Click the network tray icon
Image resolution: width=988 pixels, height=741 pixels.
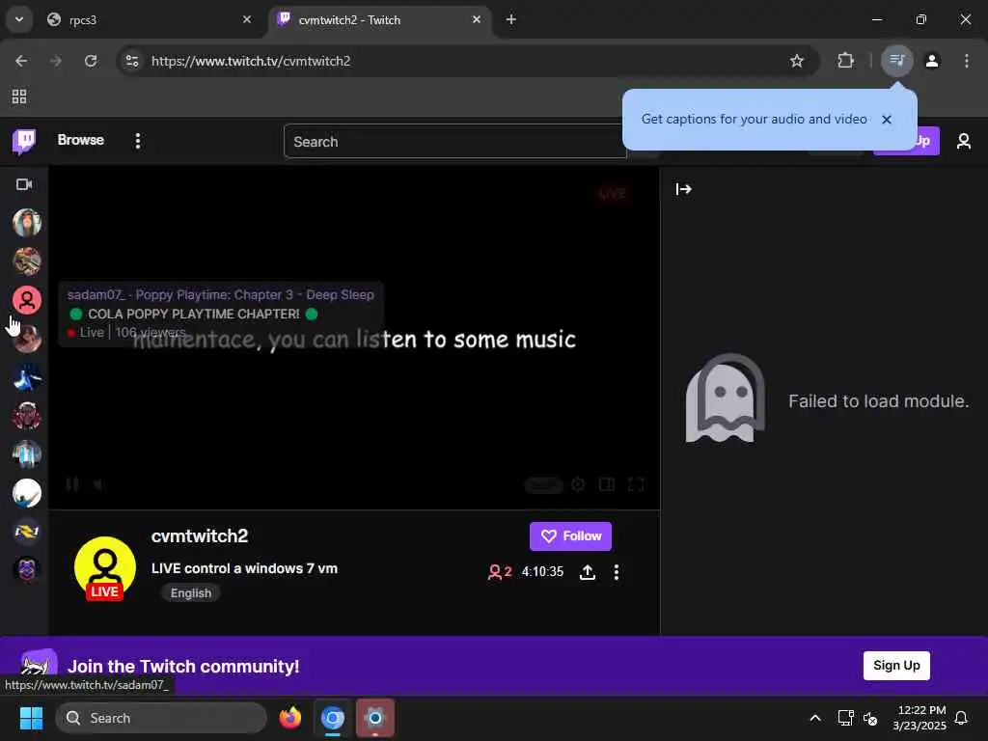845,718
